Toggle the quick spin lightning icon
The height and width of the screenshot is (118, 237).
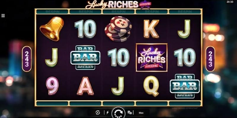click(108, 113)
